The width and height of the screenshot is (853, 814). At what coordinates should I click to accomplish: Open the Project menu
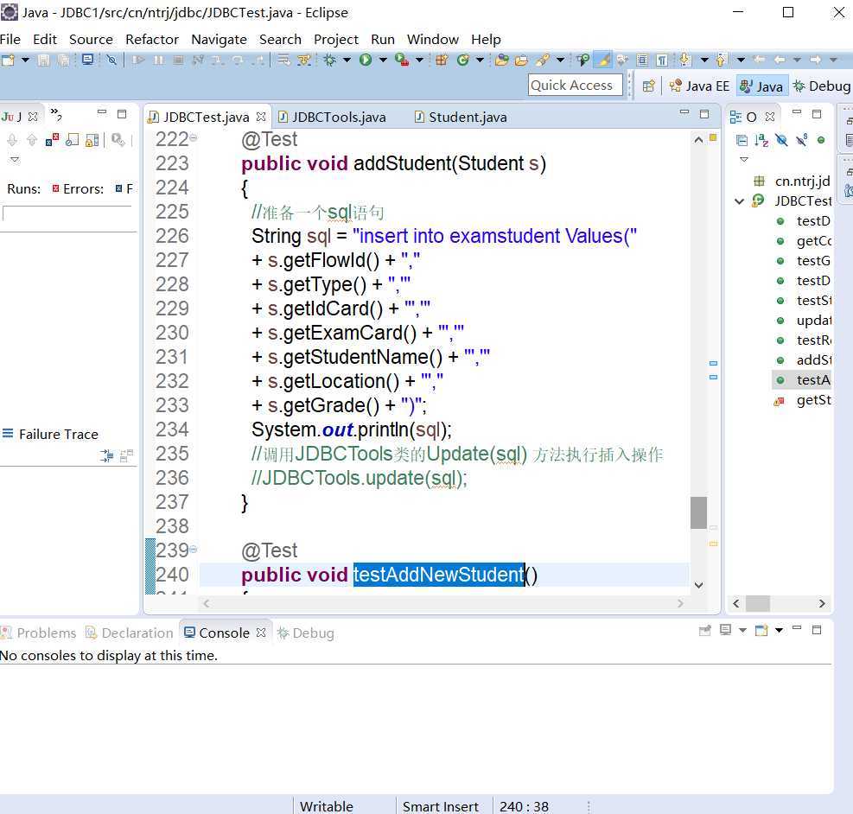pyautogui.click(x=335, y=40)
